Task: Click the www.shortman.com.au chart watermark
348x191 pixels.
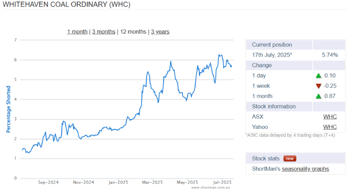Action: [x=212, y=188]
